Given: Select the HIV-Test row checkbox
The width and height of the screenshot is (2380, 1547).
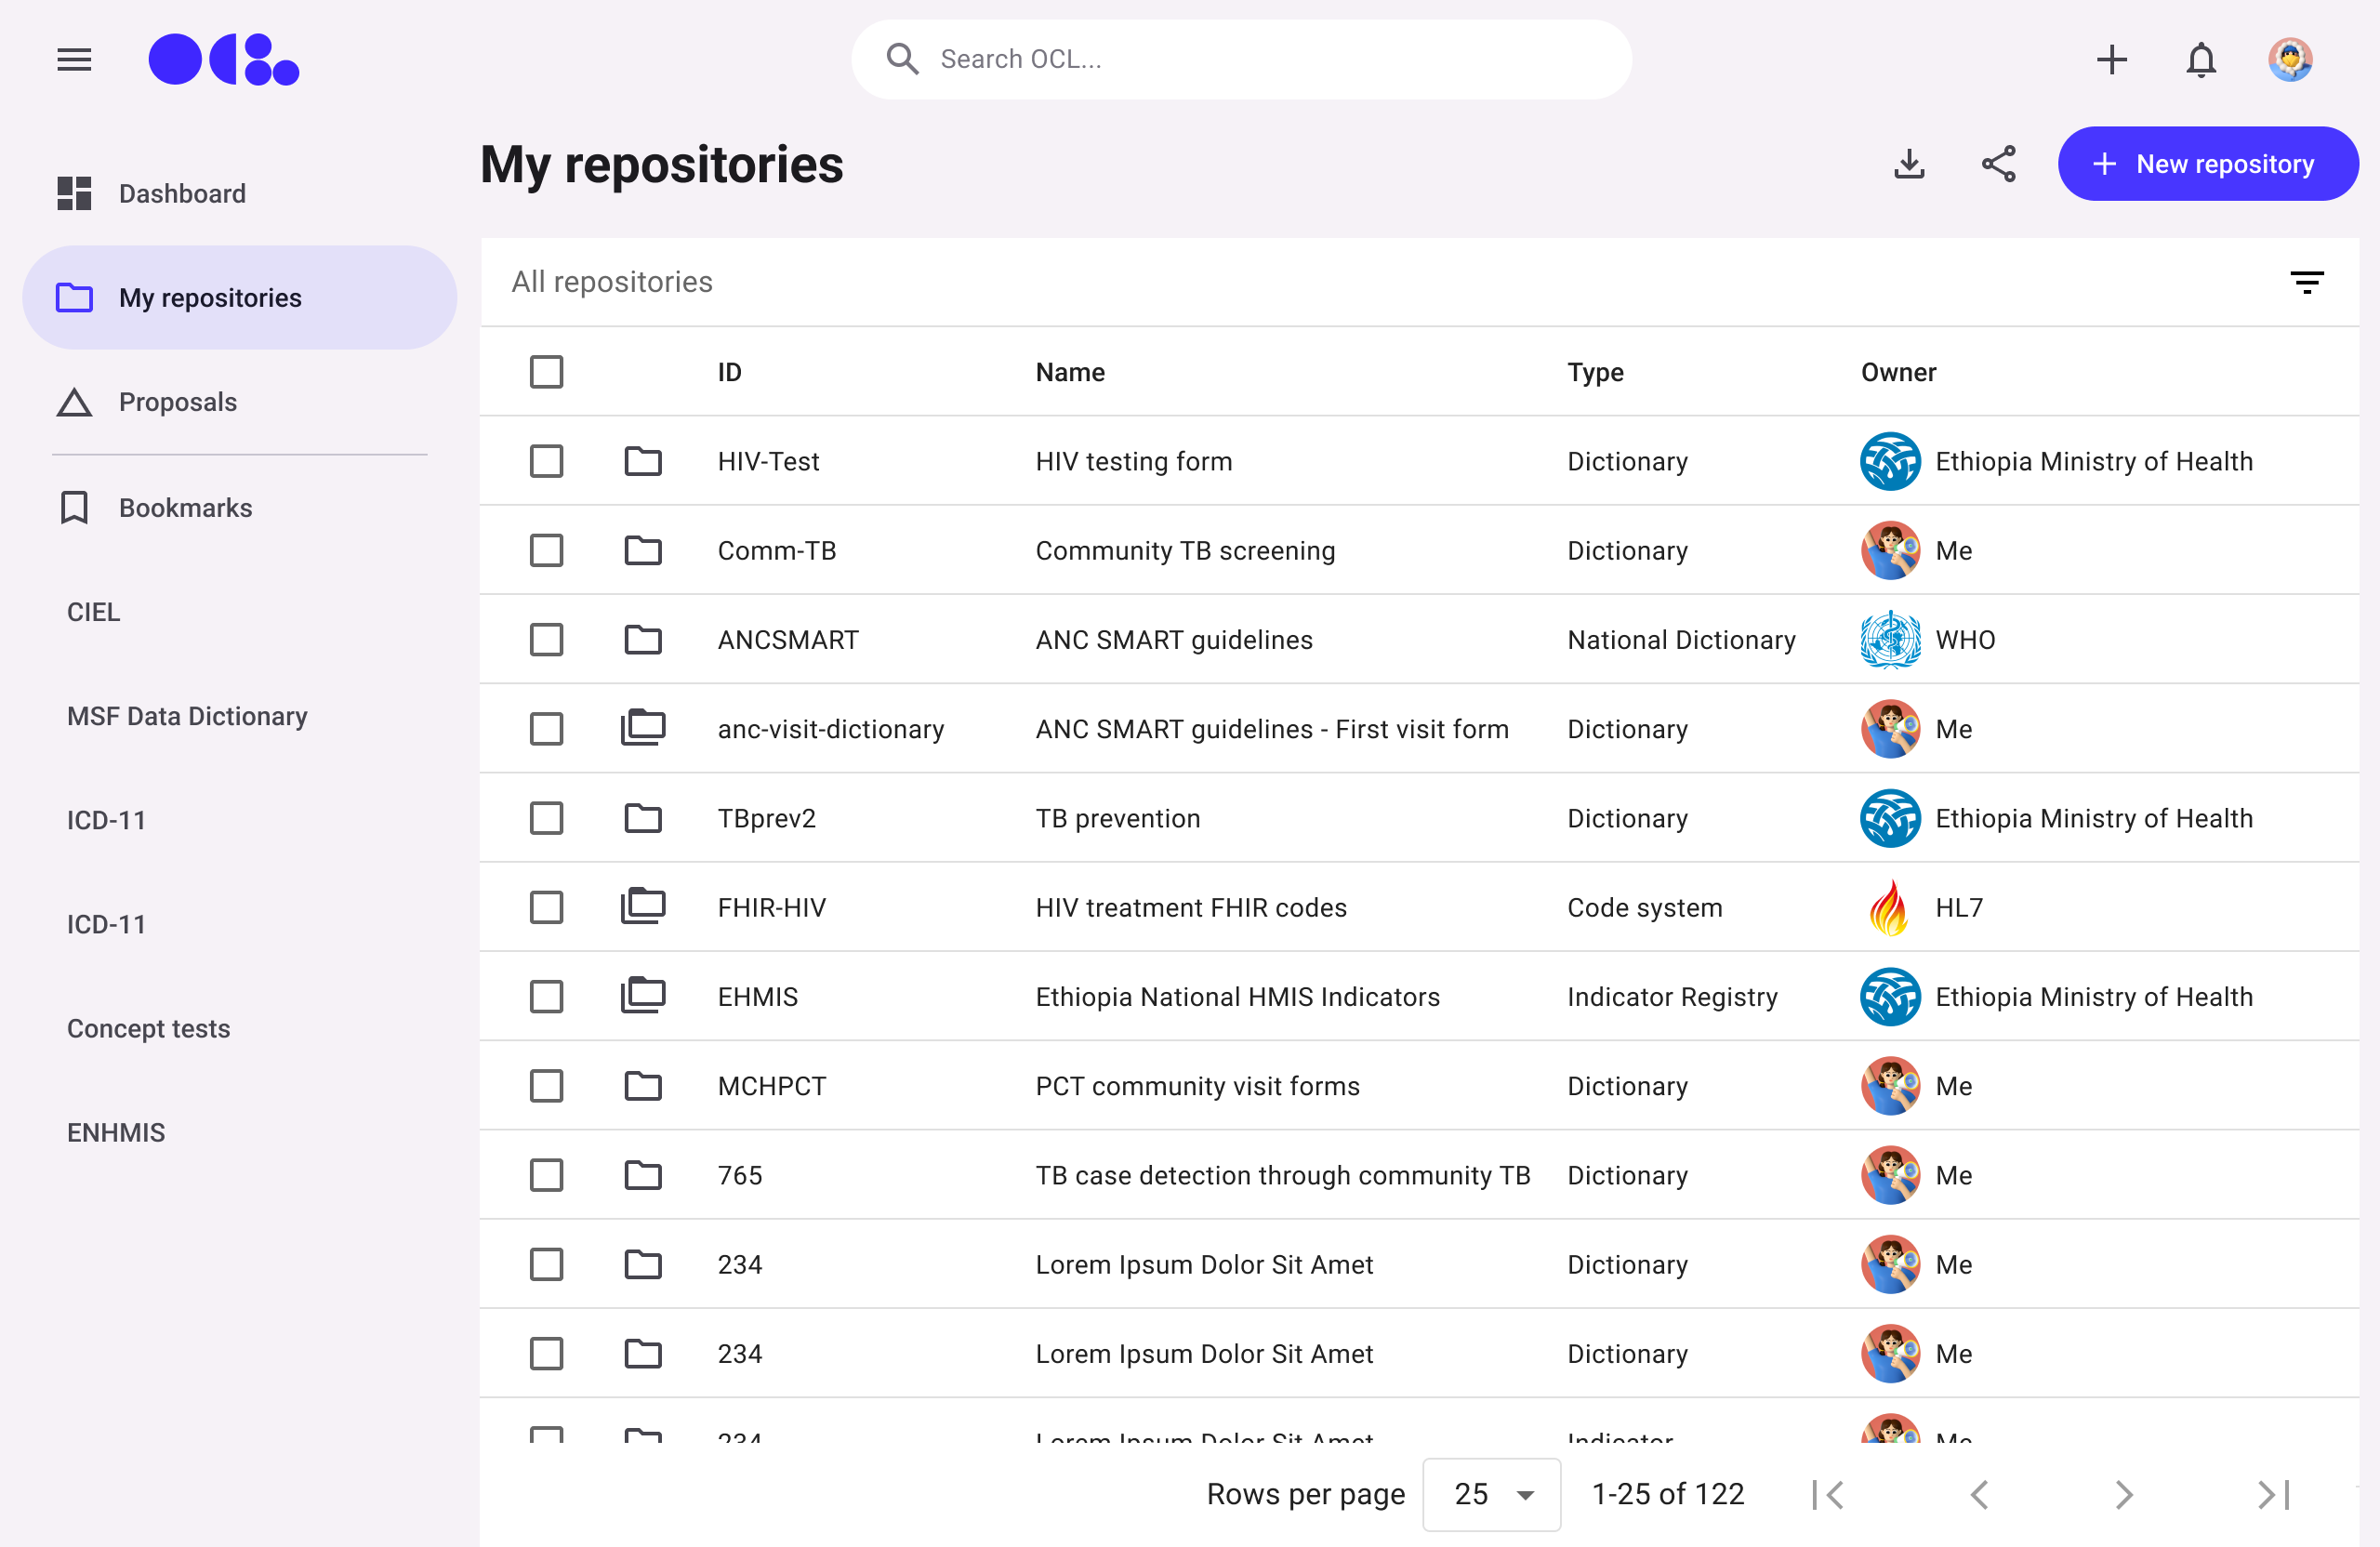Looking at the screenshot, I should pyautogui.click(x=546, y=461).
